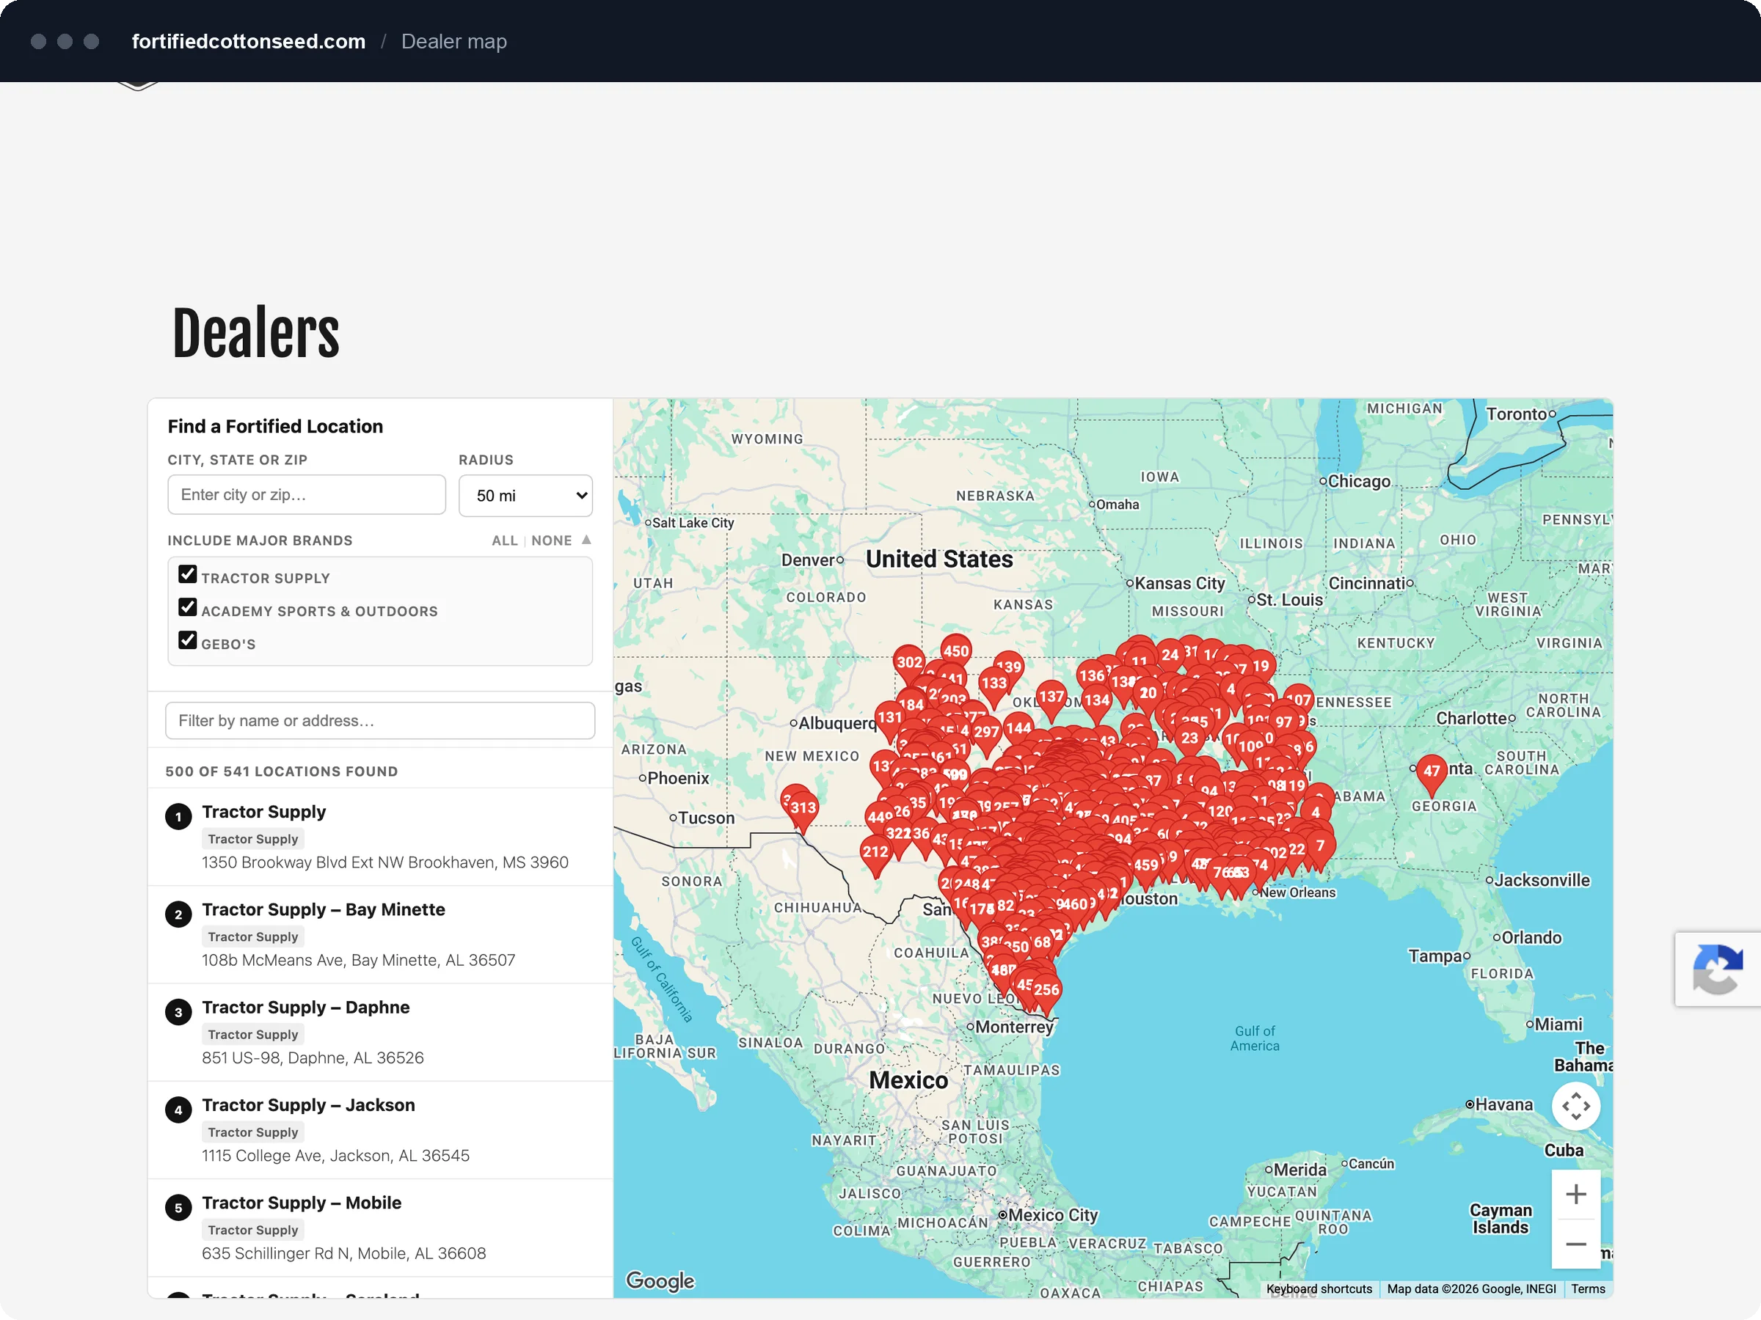Click numbered badge 5 for Mobile
This screenshot has height=1320, width=1761.
coord(178,1208)
